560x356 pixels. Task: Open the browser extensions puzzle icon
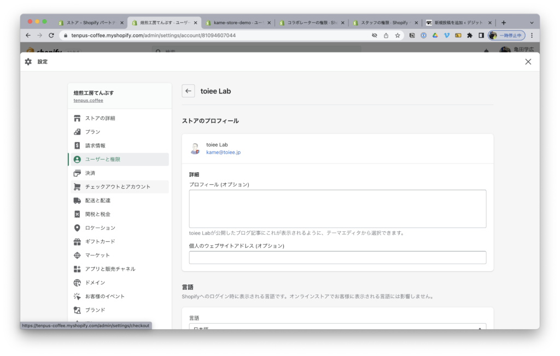(470, 36)
